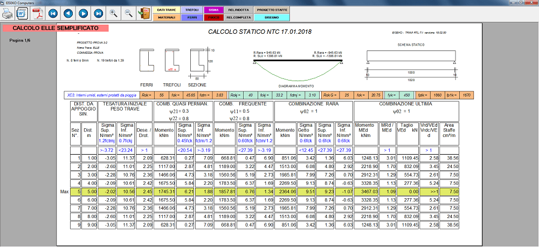This screenshot has height=247, width=539.
Task: Click the fck value 45.65 cell
Action: coord(190,95)
